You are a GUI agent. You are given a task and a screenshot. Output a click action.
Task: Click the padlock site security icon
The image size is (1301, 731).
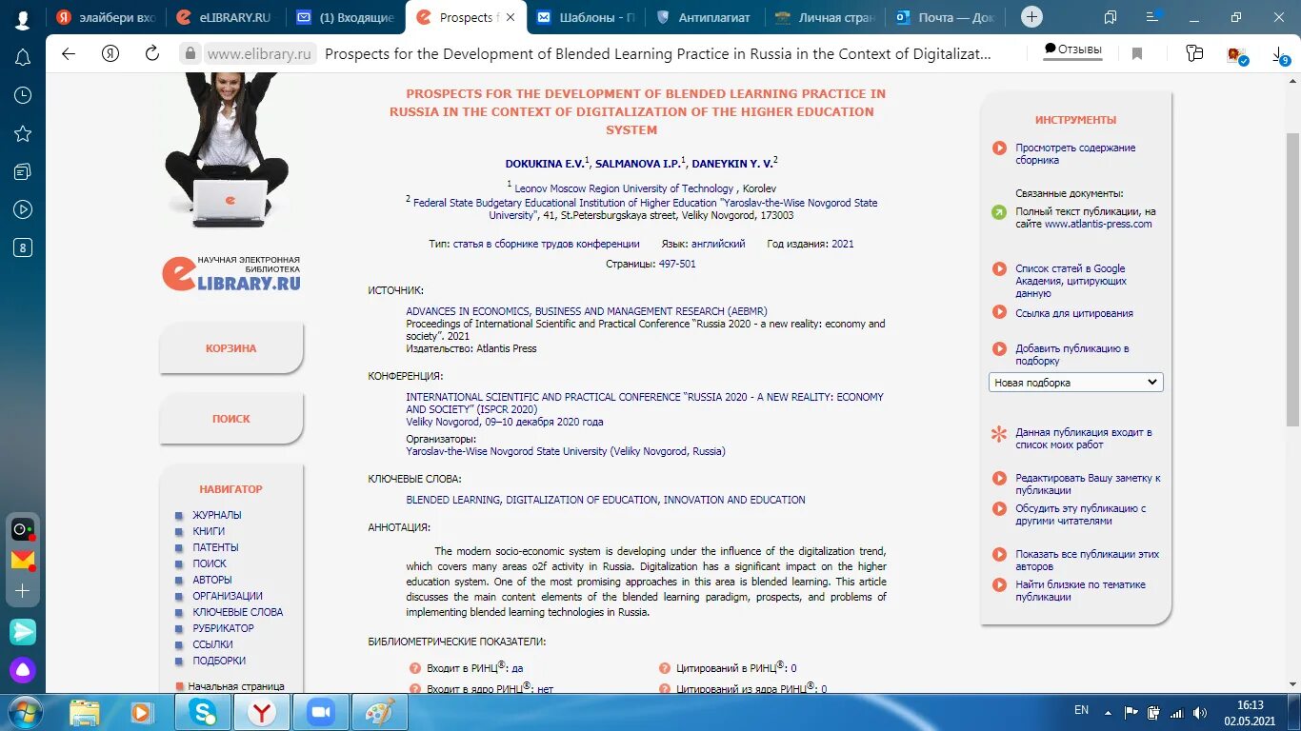[x=191, y=54]
